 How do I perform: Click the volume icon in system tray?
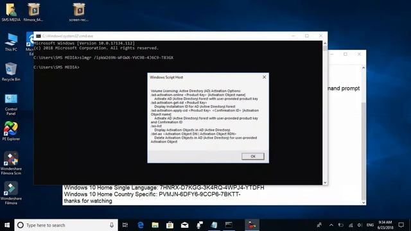[x=360, y=225]
